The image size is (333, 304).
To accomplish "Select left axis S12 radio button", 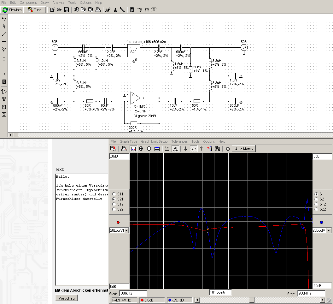I will (114, 204).
